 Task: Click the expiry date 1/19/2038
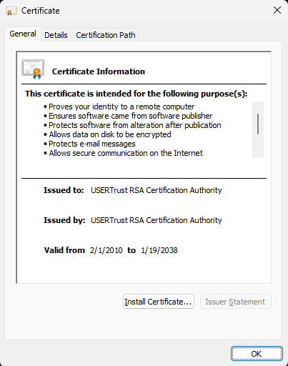159,250
